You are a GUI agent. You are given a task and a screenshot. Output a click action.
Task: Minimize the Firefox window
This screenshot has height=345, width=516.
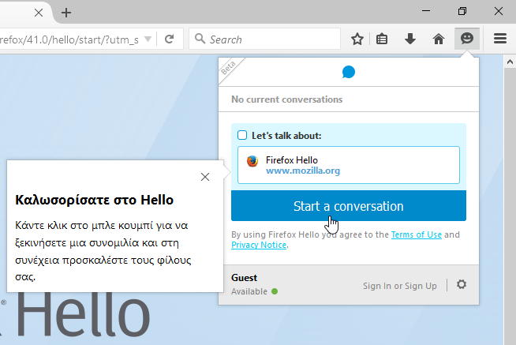pyautogui.click(x=426, y=11)
